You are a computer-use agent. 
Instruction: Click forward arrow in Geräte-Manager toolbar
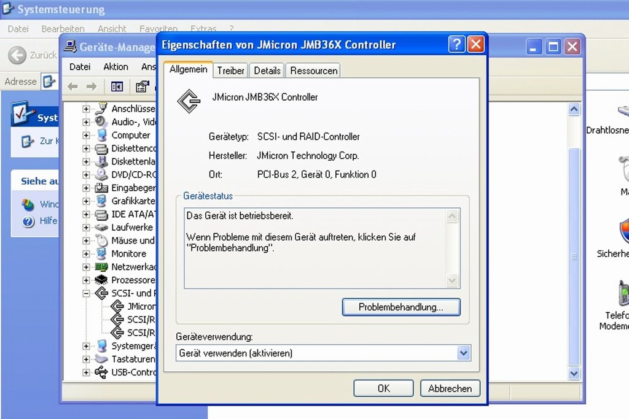click(92, 86)
